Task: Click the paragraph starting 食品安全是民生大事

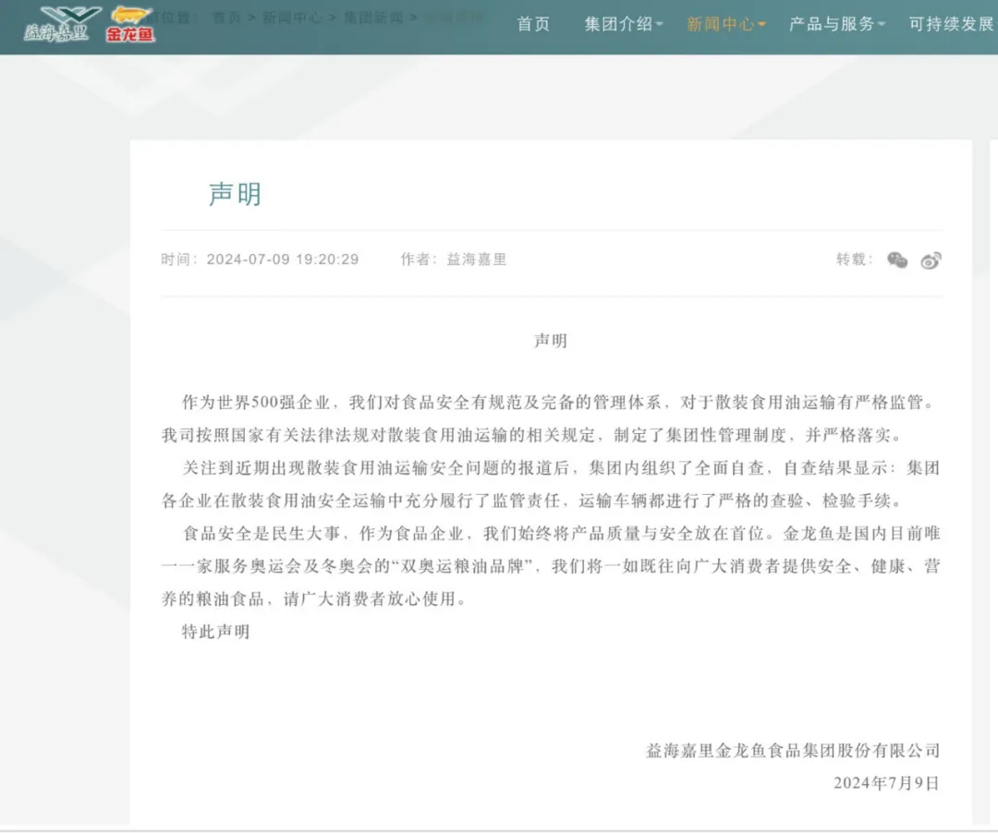Action: click(x=551, y=566)
